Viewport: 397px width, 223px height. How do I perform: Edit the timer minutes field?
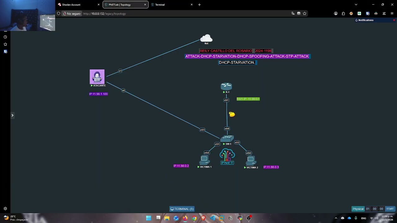tap(375, 209)
